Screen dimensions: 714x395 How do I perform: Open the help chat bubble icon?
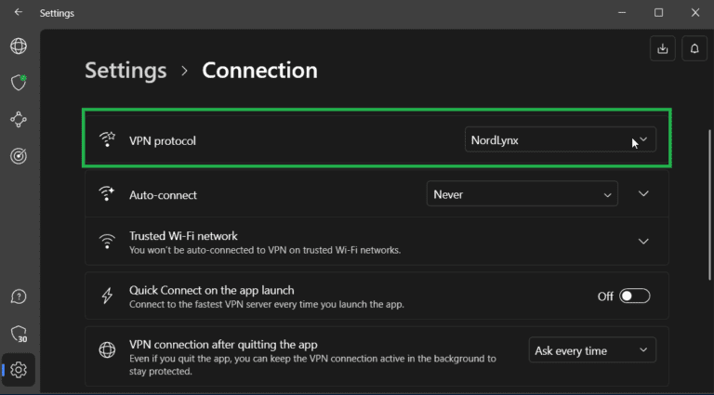(19, 296)
